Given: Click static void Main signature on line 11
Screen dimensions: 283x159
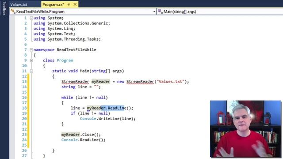Looking at the screenshot, I should (x=88, y=71).
